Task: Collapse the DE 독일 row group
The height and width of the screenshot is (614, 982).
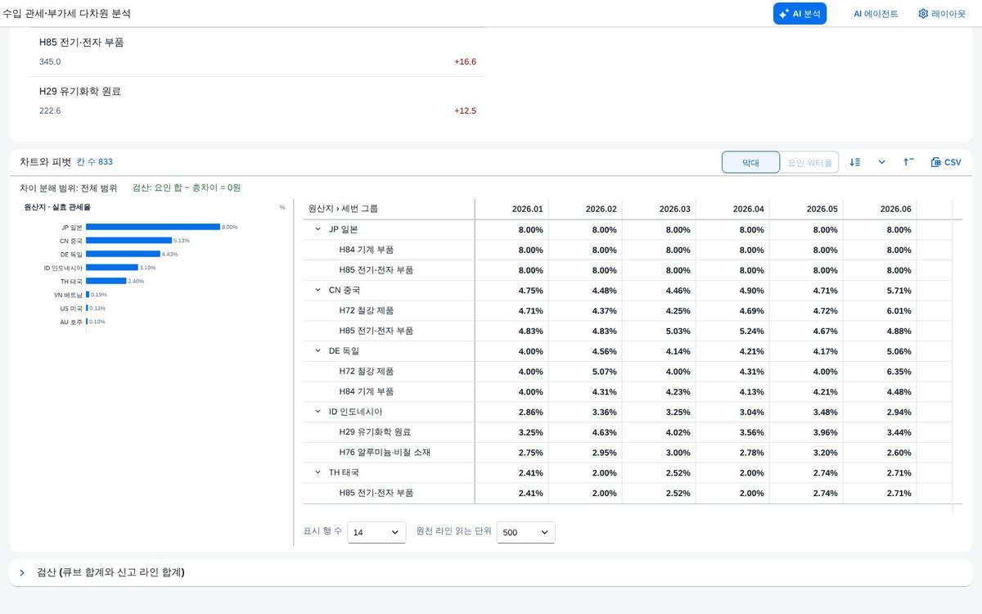Action: (x=318, y=350)
